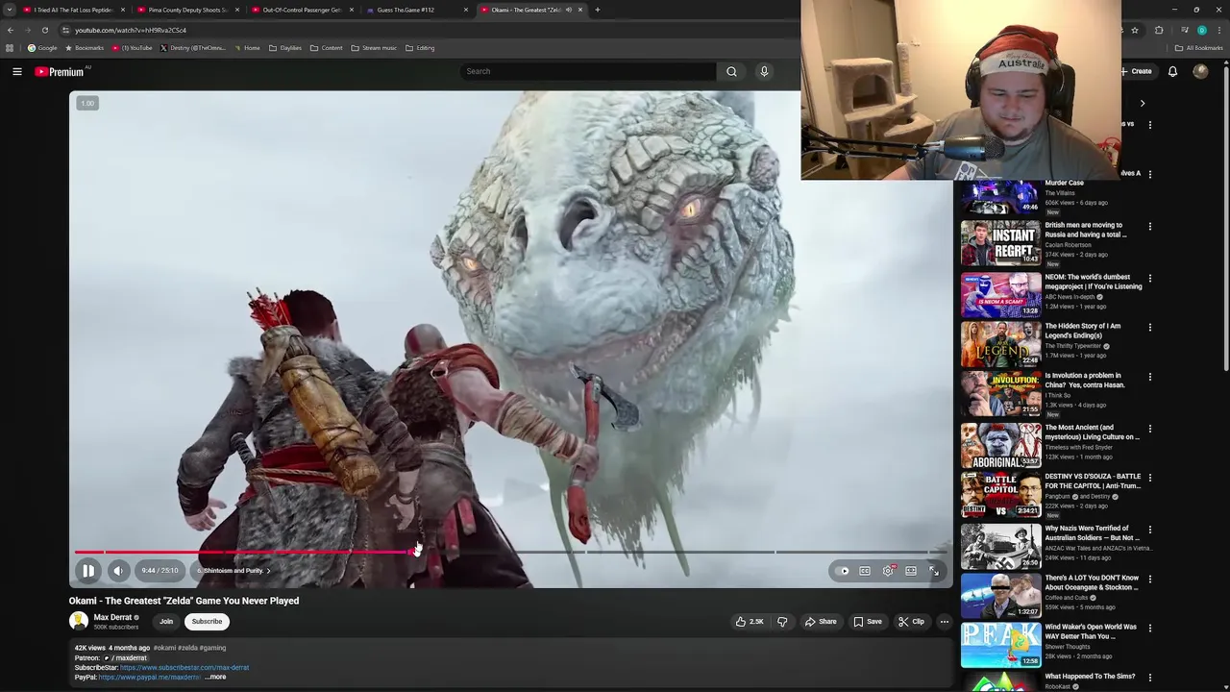The image size is (1230, 692).
Task: Expand the 'Shintoism and Purity' chapter list
Action: [x=234, y=571]
